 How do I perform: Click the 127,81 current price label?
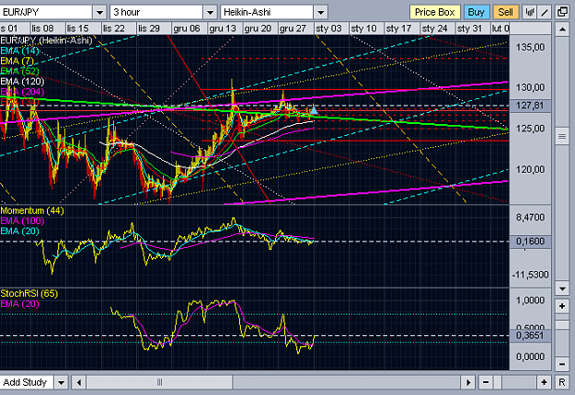pos(530,106)
